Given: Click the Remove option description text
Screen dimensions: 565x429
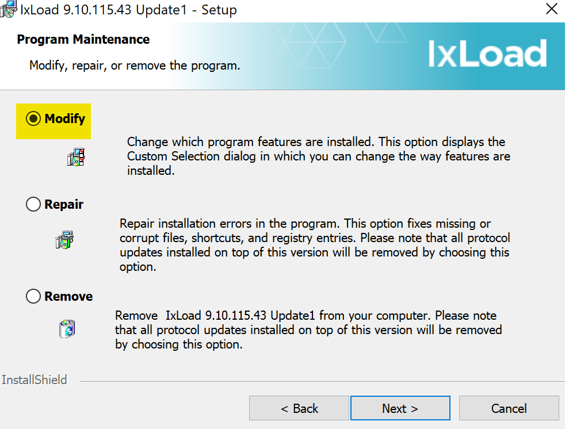Looking at the screenshot, I should [308, 330].
